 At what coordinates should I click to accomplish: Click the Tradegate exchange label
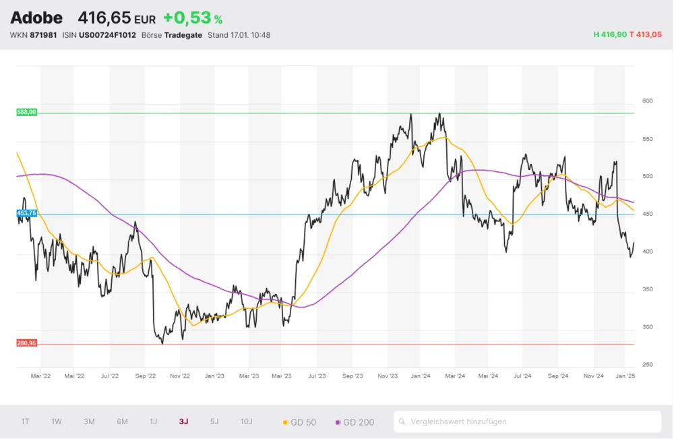click(183, 35)
